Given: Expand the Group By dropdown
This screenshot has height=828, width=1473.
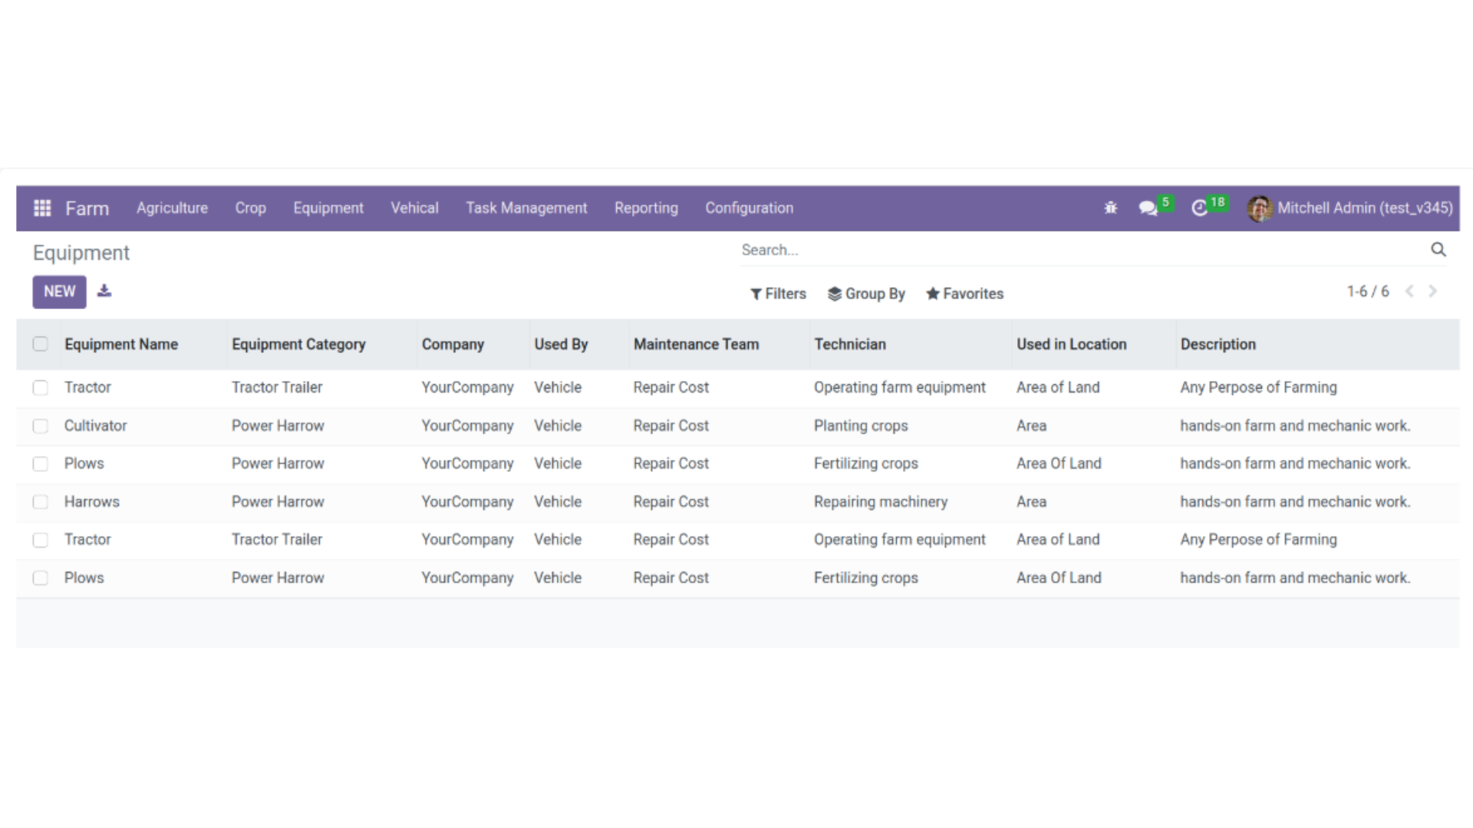Looking at the screenshot, I should coord(866,294).
